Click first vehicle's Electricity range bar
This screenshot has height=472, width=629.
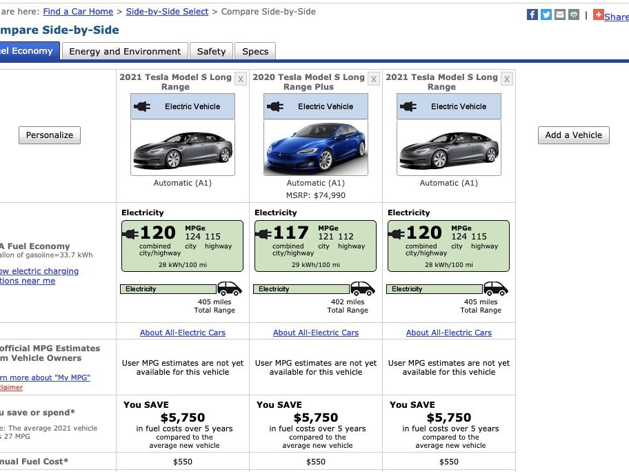[168, 289]
